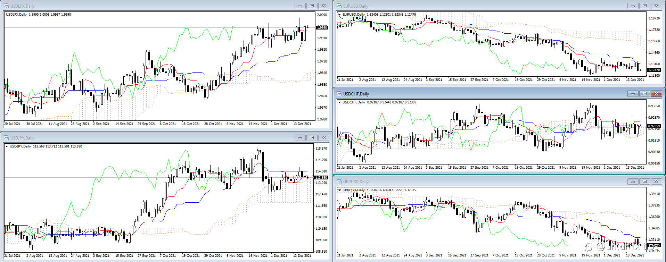This screenshot has width=666, height=262.
Task: Click the USDCHF chart window icon
Action: [x=339, y=94]
